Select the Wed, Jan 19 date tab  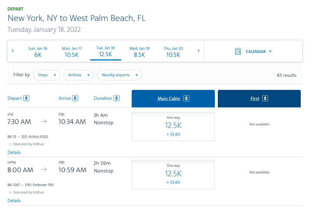pyautogui.click(x=139, y=51)
